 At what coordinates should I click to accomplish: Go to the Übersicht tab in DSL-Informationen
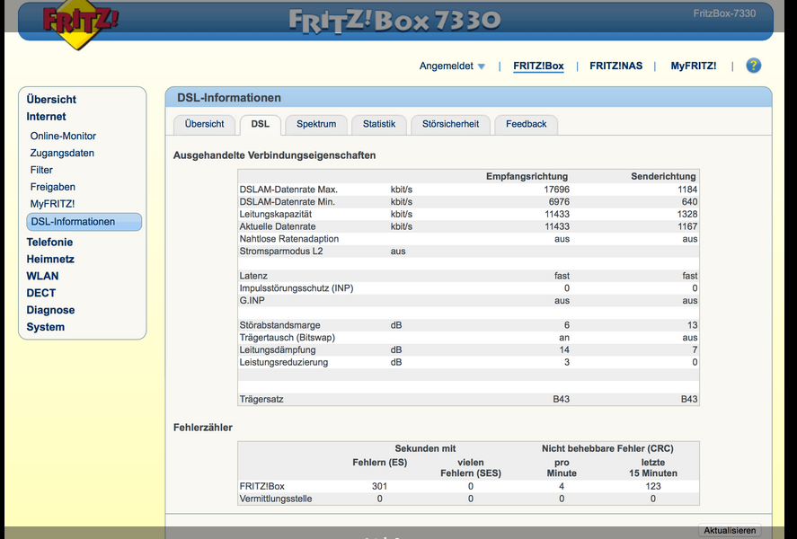(x=204, y=124)
